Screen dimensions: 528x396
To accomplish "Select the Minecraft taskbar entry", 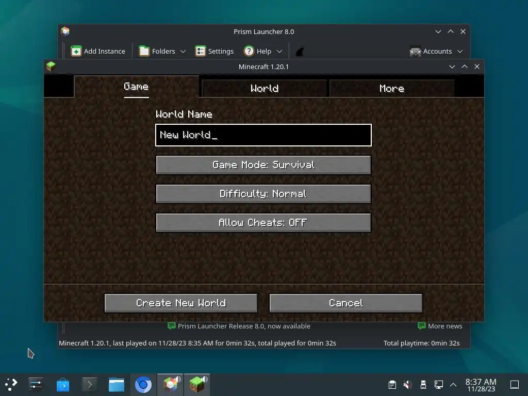I will pyautogui.click(x=197, y=385).
